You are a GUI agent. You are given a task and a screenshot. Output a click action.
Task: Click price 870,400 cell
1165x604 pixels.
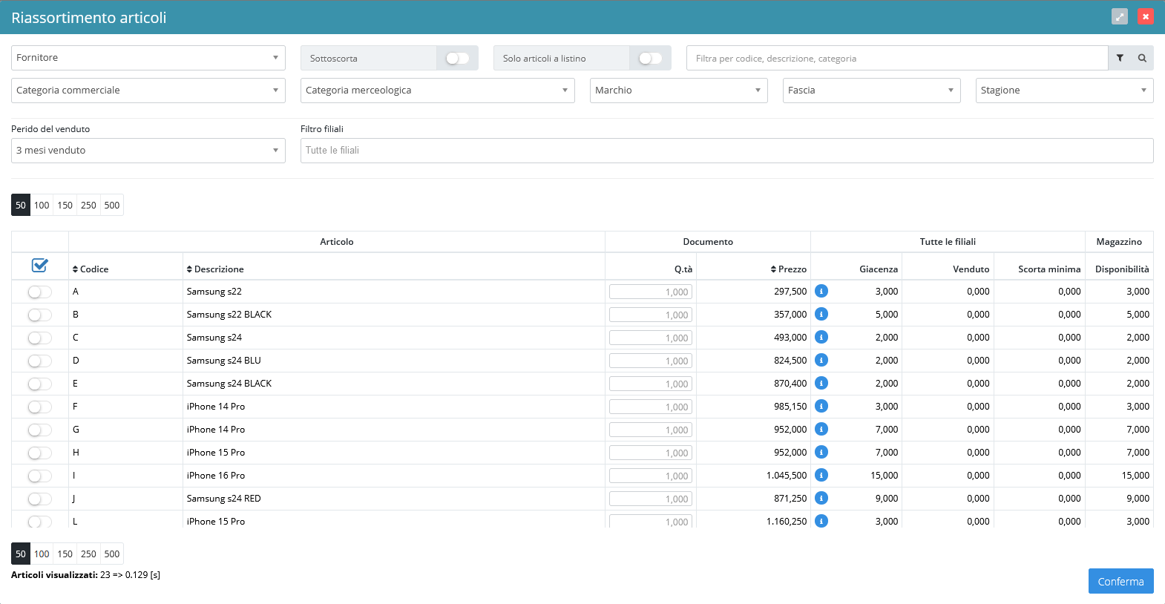tap(790, 384)
